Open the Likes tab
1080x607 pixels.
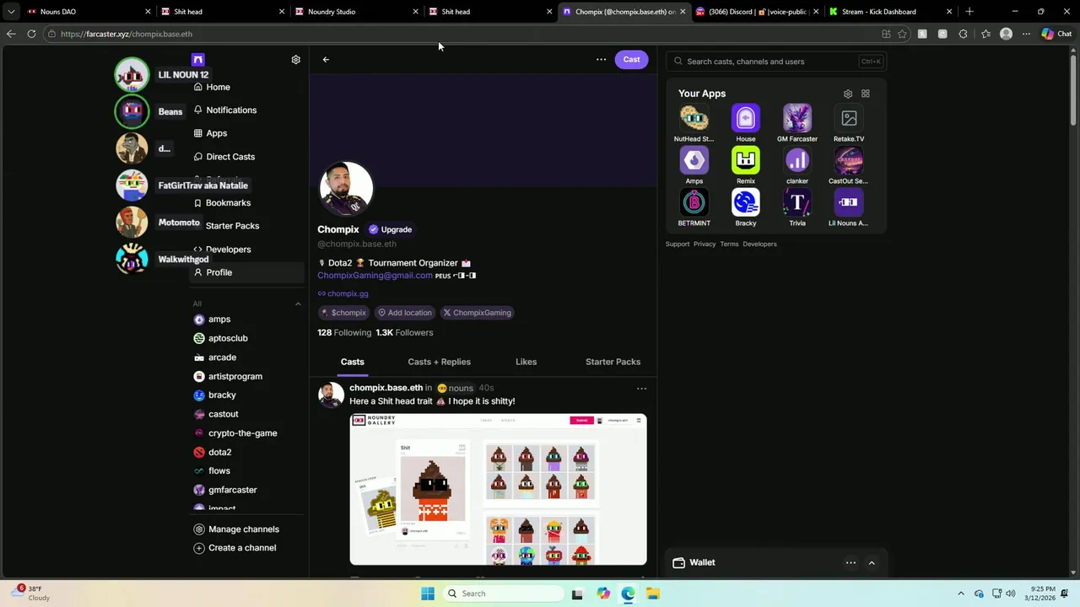[x=526, y=362]
